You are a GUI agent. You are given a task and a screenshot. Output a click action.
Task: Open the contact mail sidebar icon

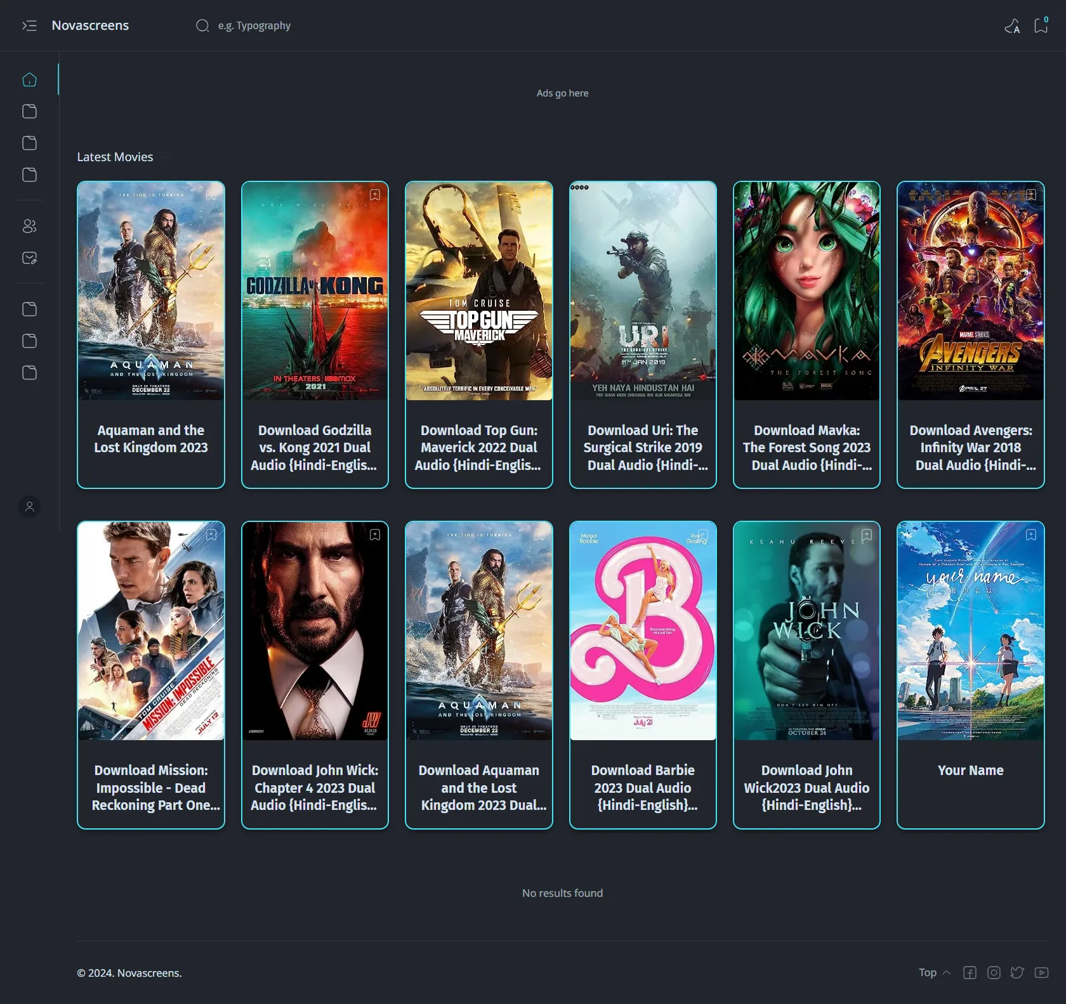click(x=29, y=258)
